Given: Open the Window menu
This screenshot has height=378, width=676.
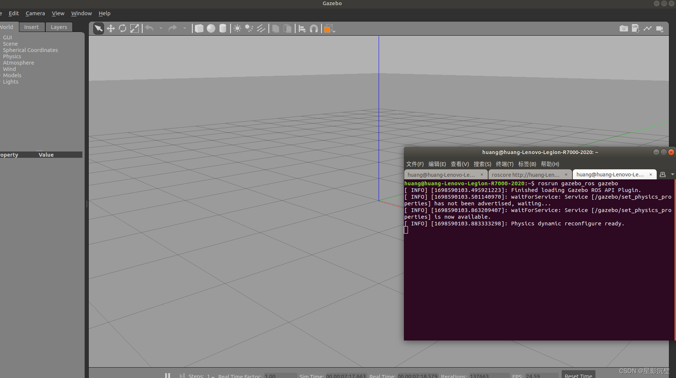Looking at the screenshot, I should tap(81, 13).
